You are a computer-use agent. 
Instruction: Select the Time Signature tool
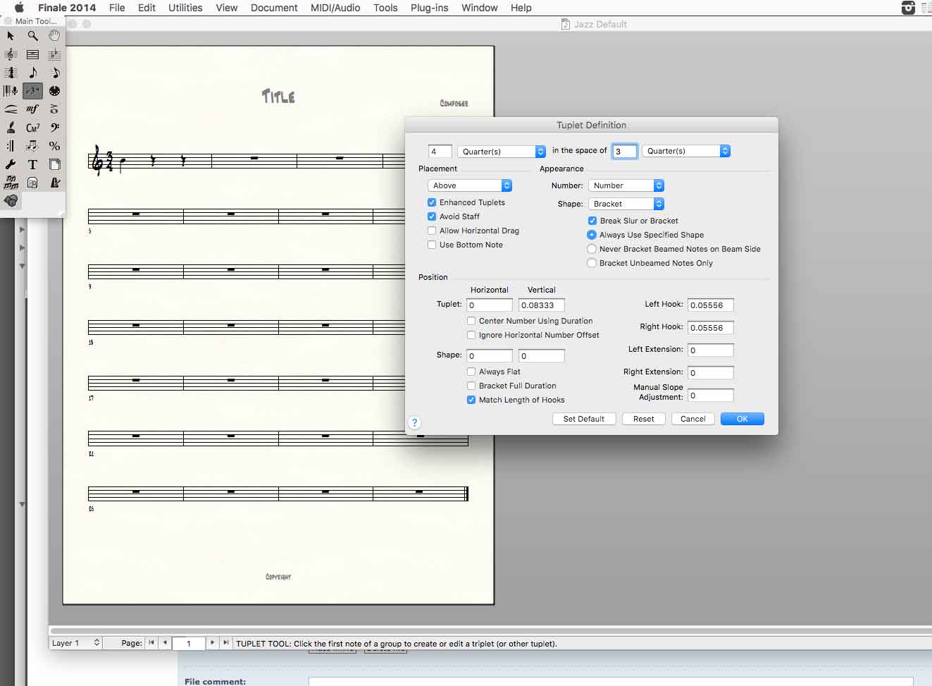tap(11, 73)
